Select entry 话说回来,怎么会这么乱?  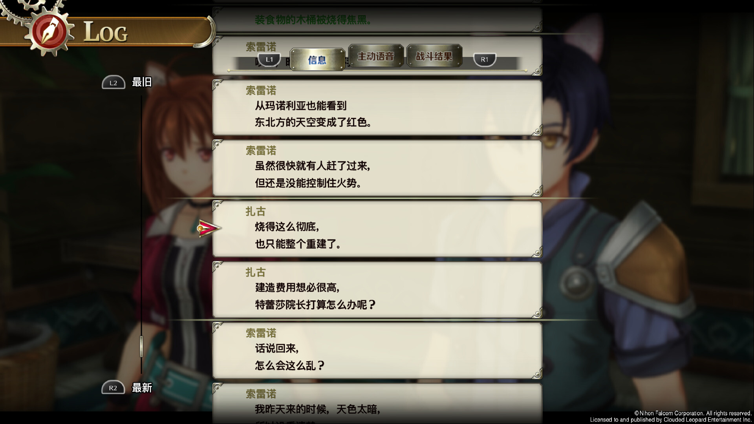[x=377, y=351]
